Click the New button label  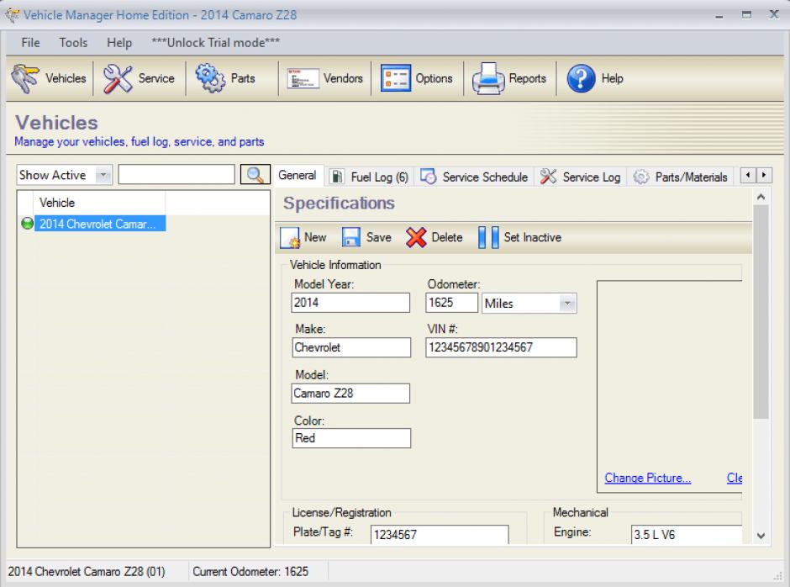[315, 237]
